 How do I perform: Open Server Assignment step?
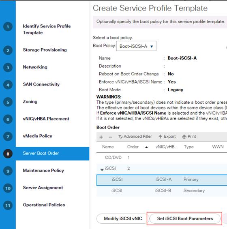pos(43,188)
